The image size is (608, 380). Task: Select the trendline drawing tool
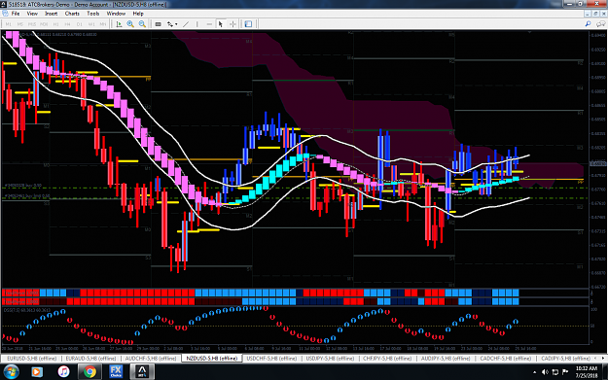click(x=186, y=24)
